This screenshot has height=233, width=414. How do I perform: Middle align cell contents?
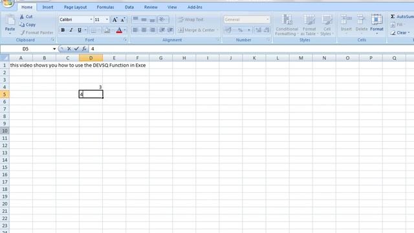tap(144, 19)
